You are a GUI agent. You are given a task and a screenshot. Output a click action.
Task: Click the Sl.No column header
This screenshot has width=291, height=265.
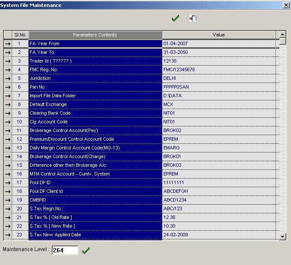point(20,35)
